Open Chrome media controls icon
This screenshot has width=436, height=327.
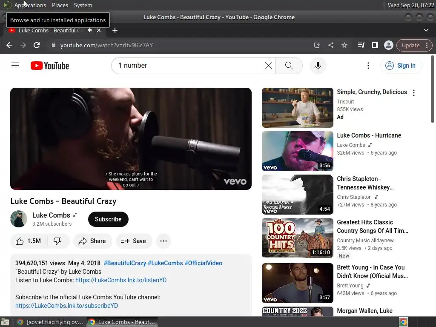coord(361,45)
